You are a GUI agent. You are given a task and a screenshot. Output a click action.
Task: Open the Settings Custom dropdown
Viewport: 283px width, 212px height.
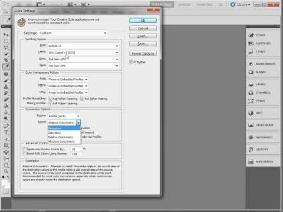click(73, 33)
